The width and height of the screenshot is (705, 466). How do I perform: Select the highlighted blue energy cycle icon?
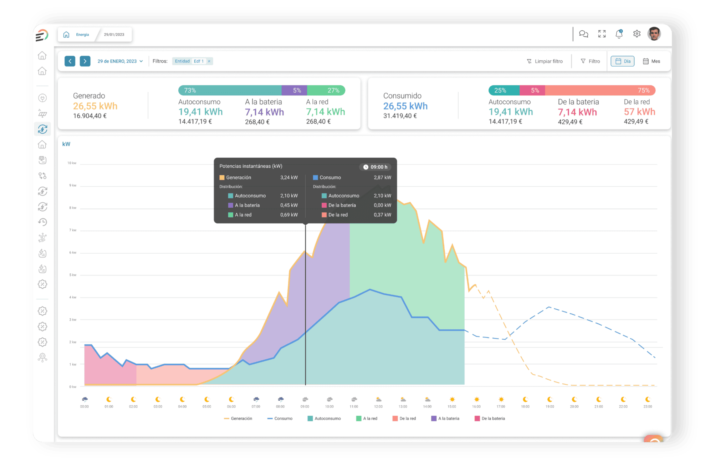point(43,129)
